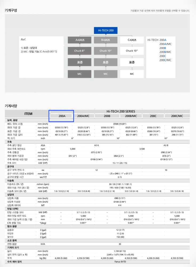Click the 능력, 용량 section row

(x=97, y=120)
